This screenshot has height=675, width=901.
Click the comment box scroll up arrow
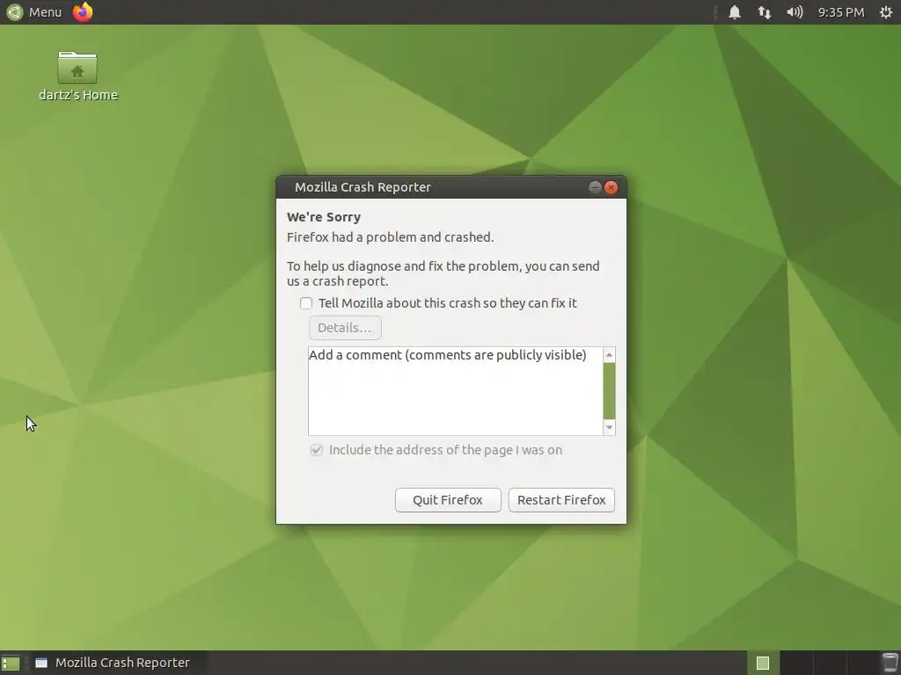point(609,355)
